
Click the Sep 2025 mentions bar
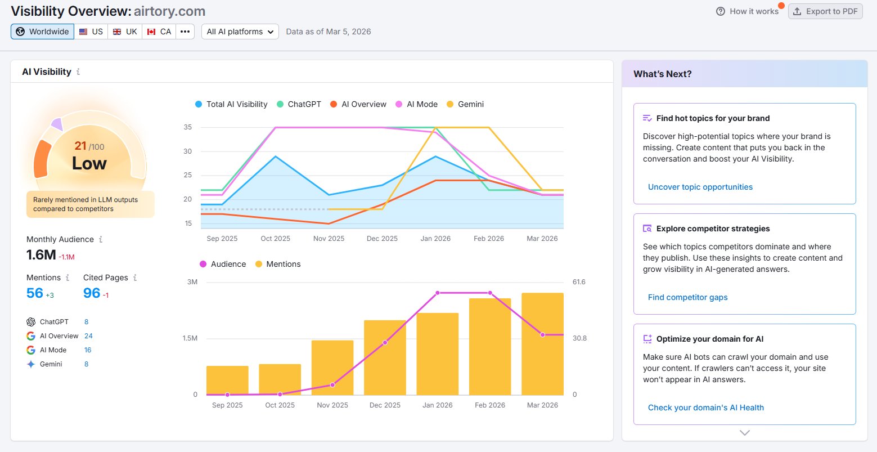227,381
